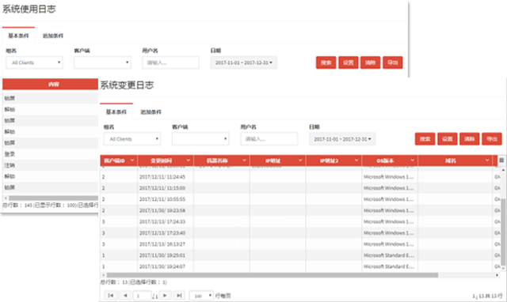Select row with time 2017/12/11/ 10:55:55
Image resolution: width=507 pixels, height=302 pixels.
pos(301,199)
